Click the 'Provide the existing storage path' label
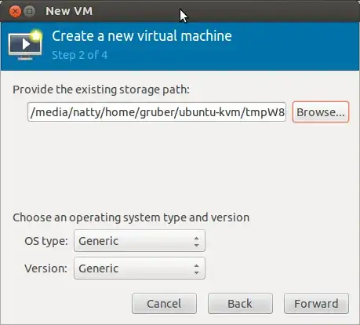The width and height of the screenshot is (360, 325). 101,89
